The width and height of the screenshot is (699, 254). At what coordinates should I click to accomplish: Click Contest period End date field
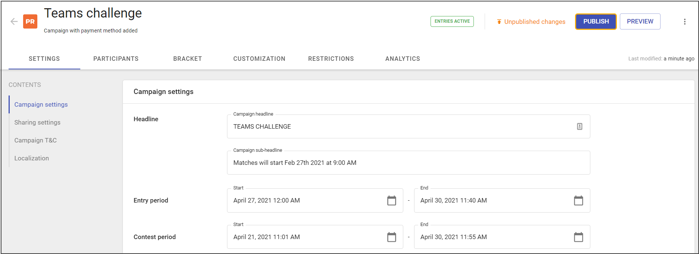pyautogui.click(x=502, y=237)
